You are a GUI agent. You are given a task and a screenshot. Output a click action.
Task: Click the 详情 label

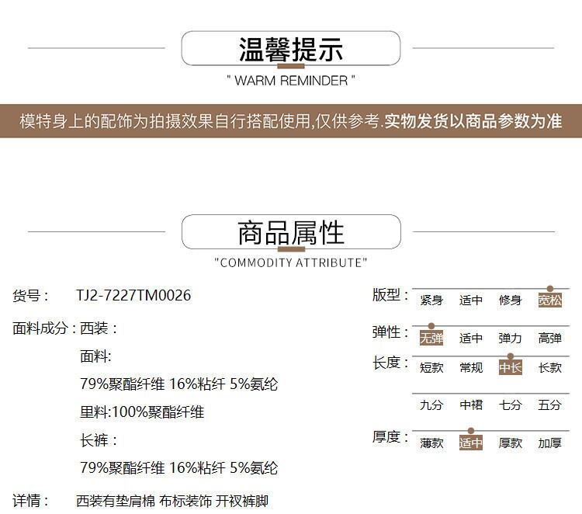pyautogui.click(x=30, y=501)
